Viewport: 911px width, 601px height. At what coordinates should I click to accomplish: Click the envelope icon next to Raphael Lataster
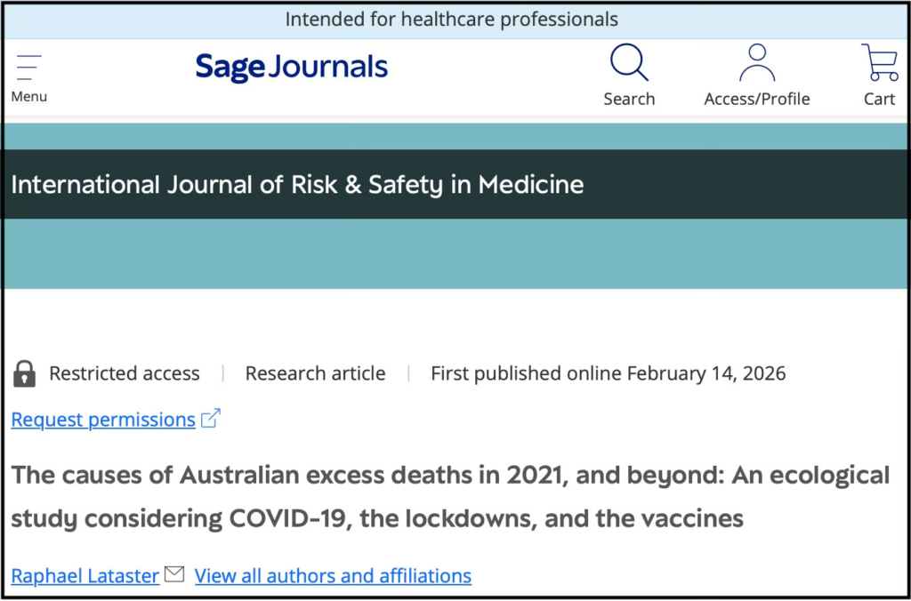(174, 575)
